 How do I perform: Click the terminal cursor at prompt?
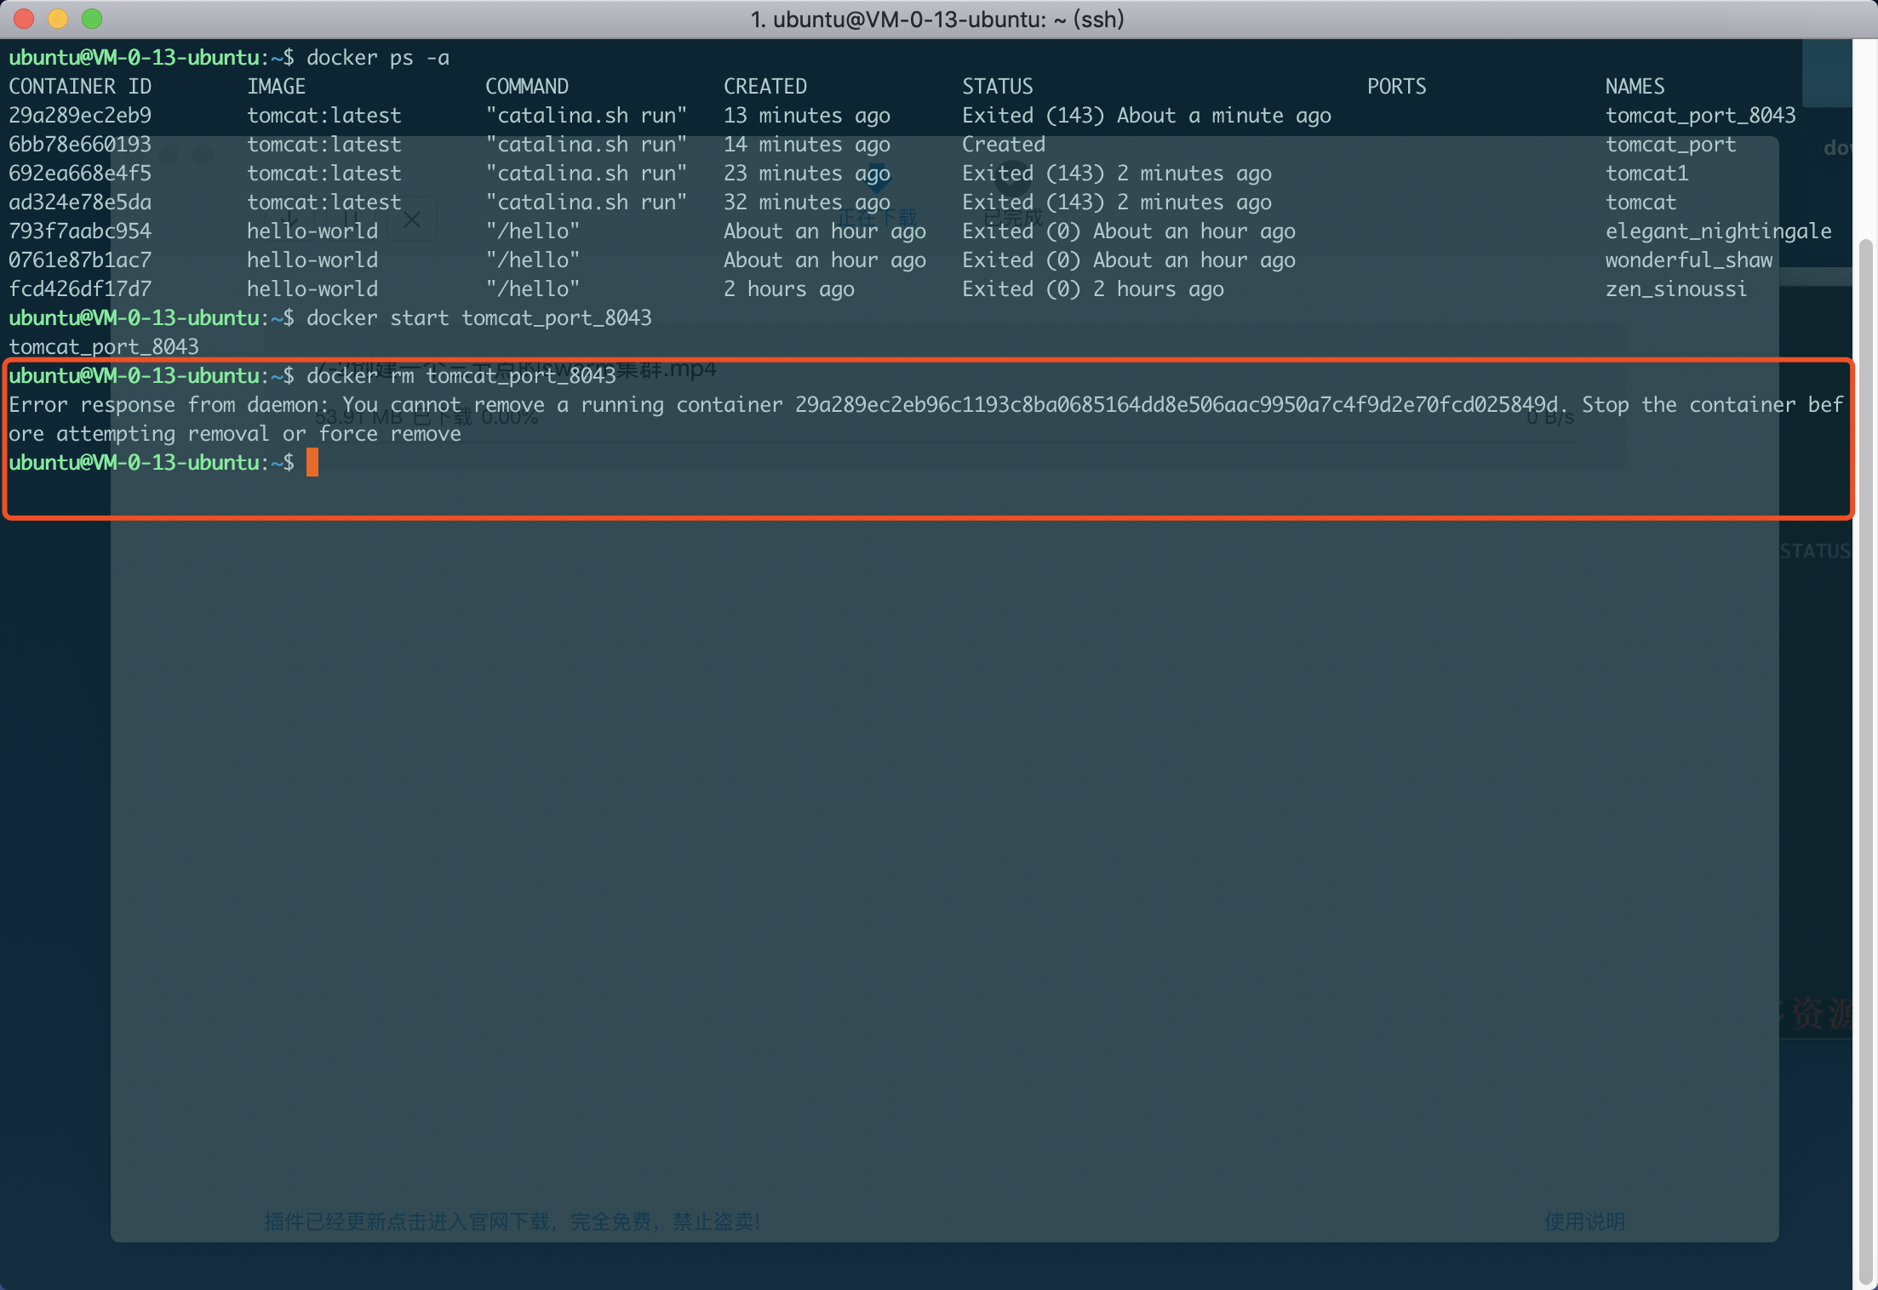pyautogui.click(x=312, y=462)
